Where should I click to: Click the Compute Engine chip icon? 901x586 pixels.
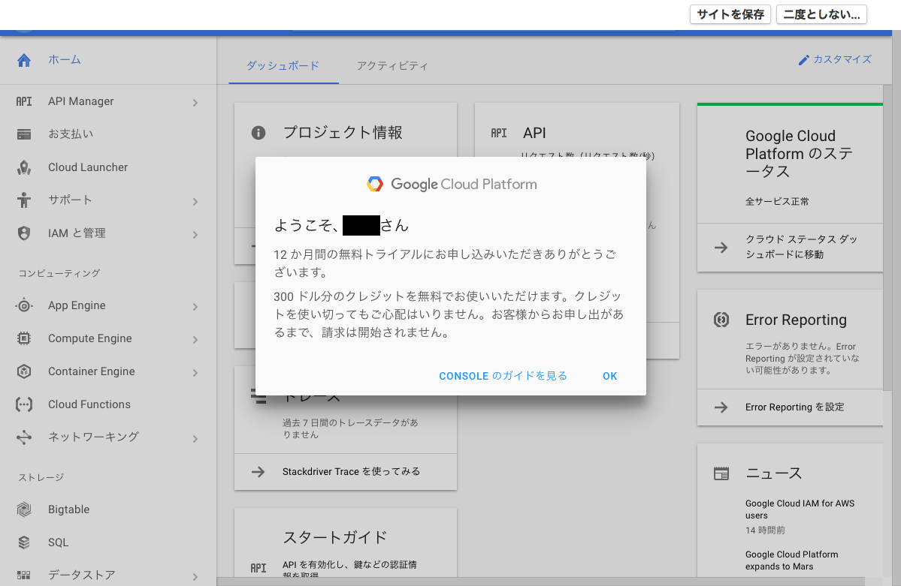click(24, 338)
